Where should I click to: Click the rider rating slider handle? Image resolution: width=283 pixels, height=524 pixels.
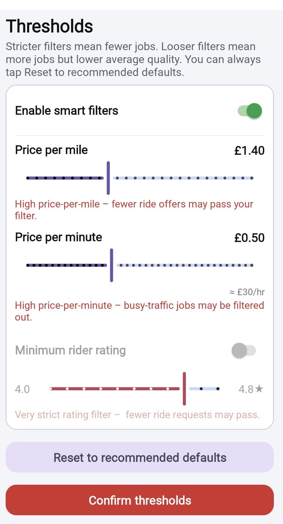coord(184,389)
